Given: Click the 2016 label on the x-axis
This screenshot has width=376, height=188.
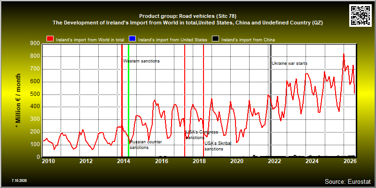Looking at the screenshot, I should coord(161,161).
